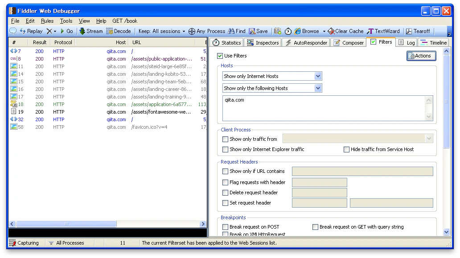Viewport: 460px width, 258px height.
Task: Sort sessions by Result column header
Action: 40,42
